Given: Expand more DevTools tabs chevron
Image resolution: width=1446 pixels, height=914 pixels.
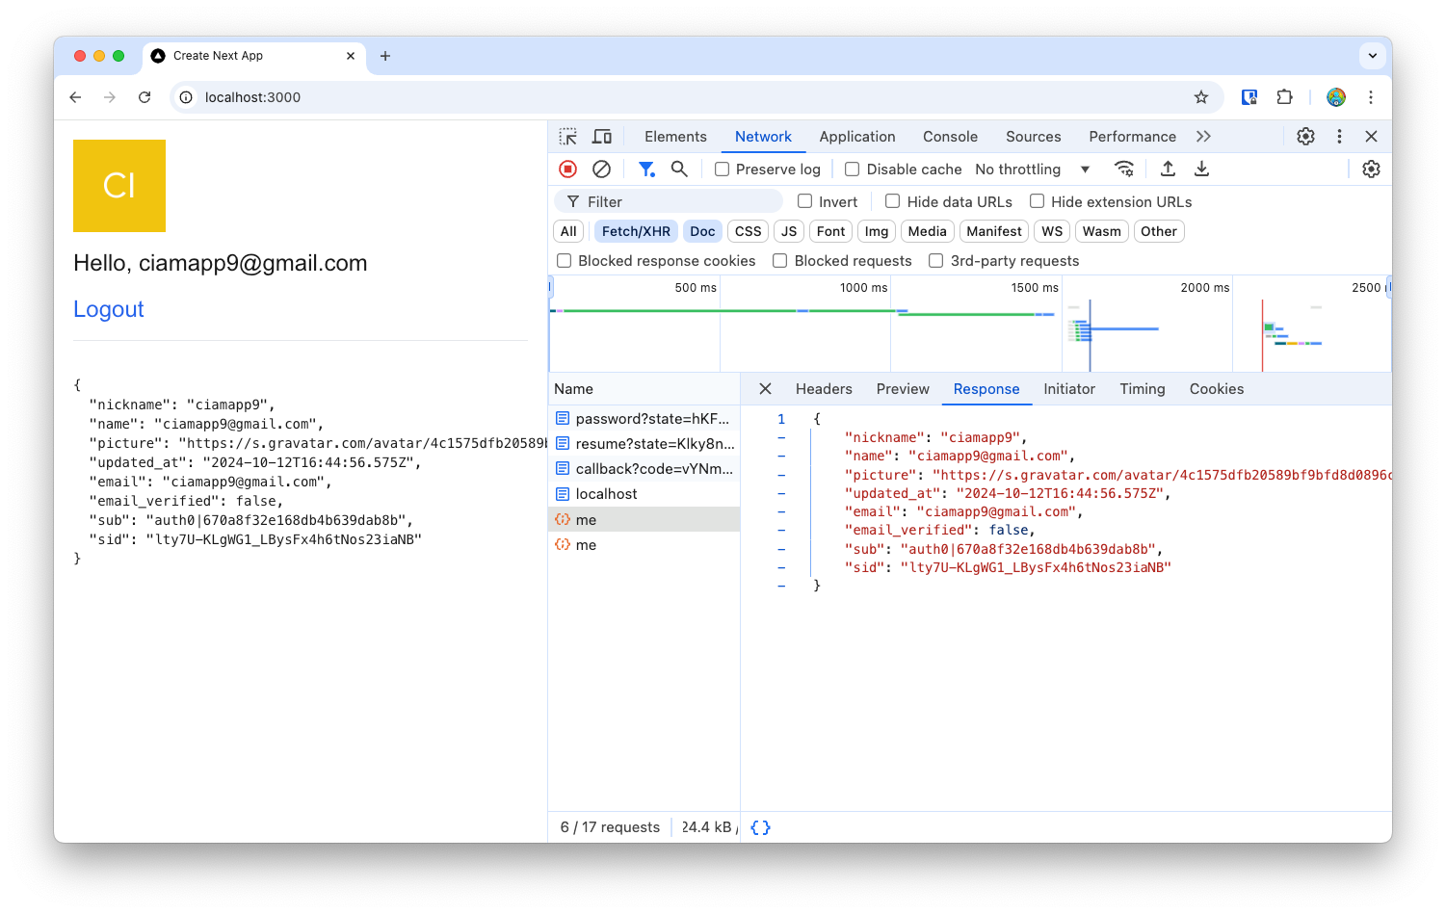Looking at the screenshot, I should point(1203,137).
